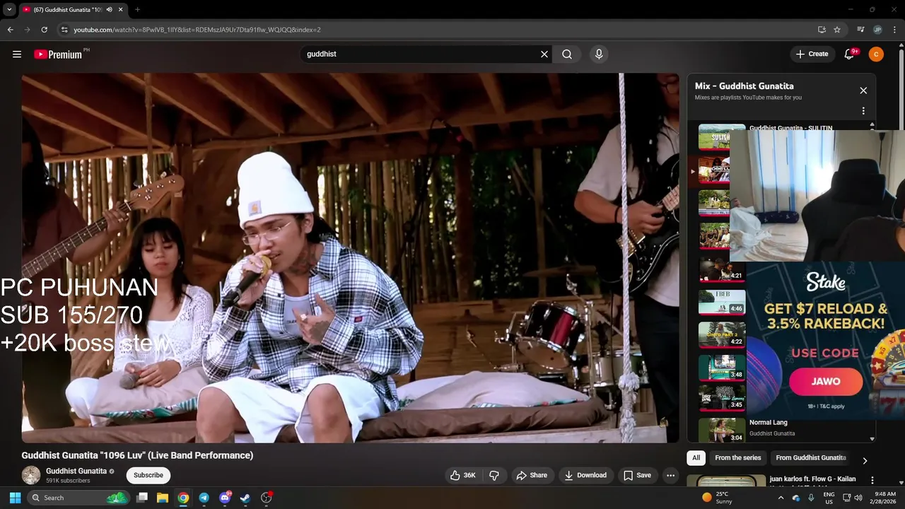
Task: Open playlist video lasting 3:04
Action: (x=722, y=430)
